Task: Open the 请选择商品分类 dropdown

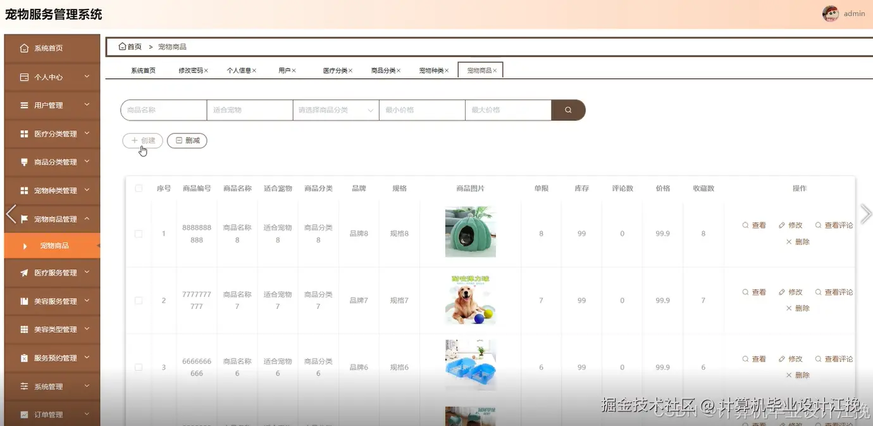Action: click(x=336, y=110)
